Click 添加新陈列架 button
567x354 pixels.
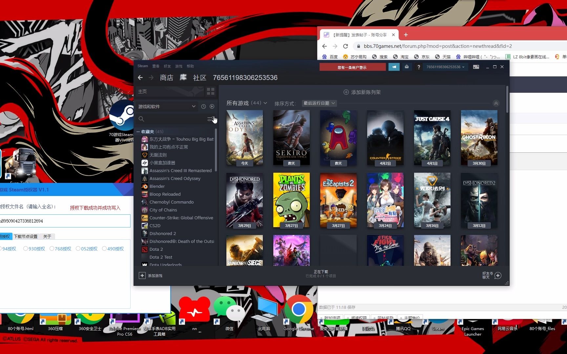362,92
